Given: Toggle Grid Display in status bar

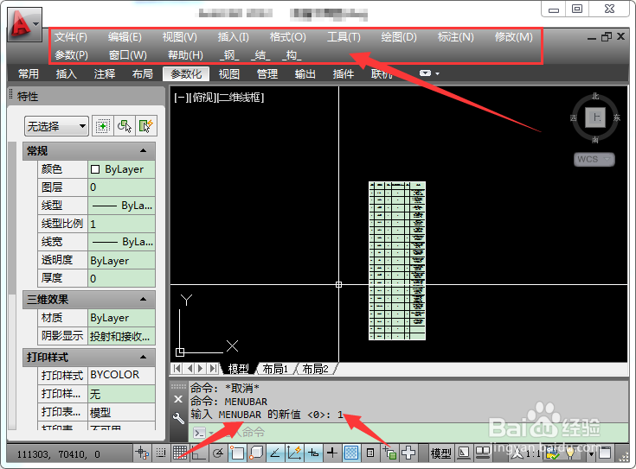Looking at the screenshot, I should click(x=180, y=453).
